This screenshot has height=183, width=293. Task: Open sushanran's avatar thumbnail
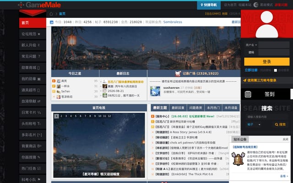coord(155,91)
